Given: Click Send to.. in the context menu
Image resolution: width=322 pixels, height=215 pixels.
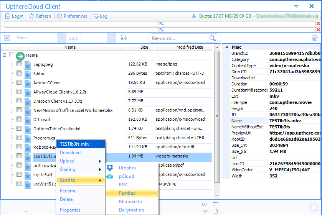Looking at the screenshot, I should point(81,180).
